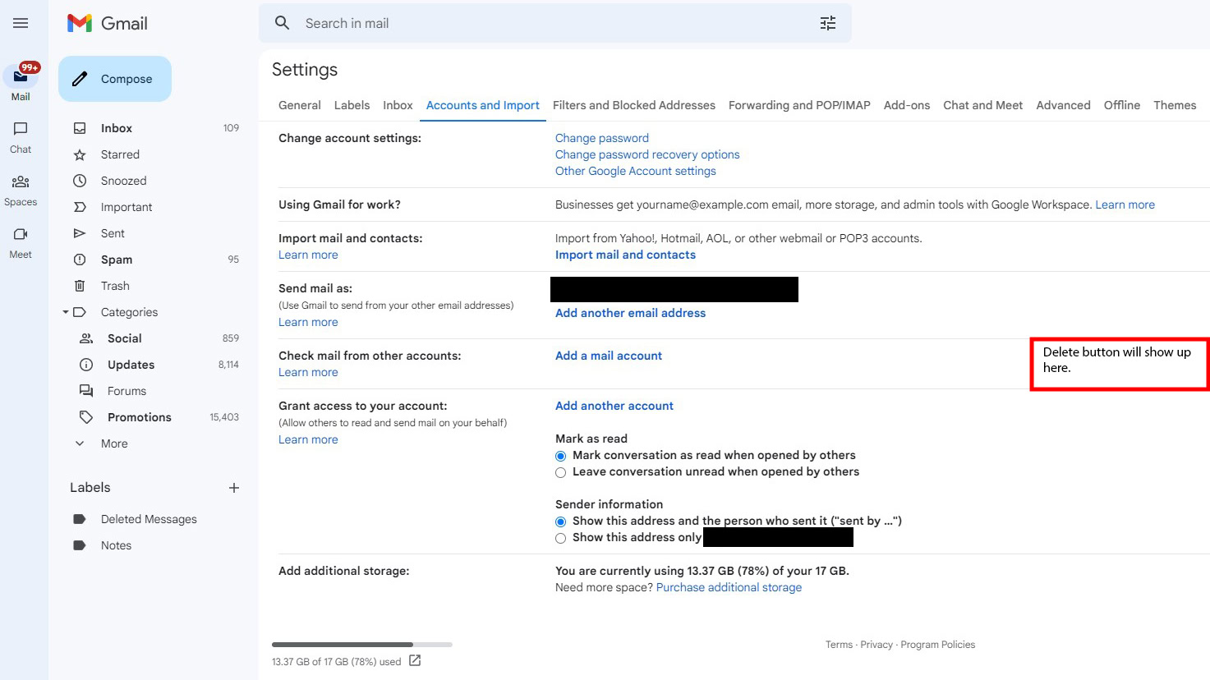Select Show this address only option

click(x=561, y=538)
